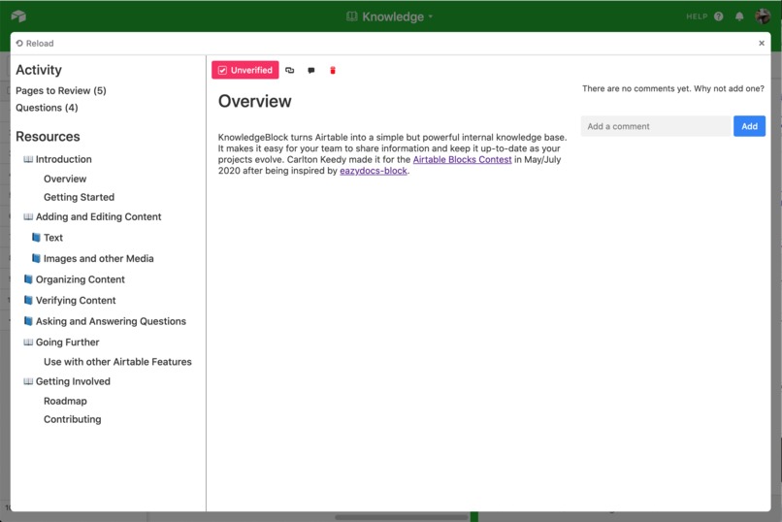Click the Activity heading
This screenshot has height=522, width=782.
39,70
